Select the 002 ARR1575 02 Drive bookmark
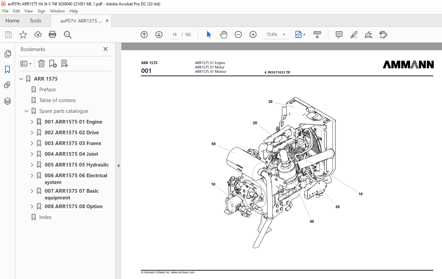Image resolution: width=442 pixels, height=279 pixels. point(72,133)
